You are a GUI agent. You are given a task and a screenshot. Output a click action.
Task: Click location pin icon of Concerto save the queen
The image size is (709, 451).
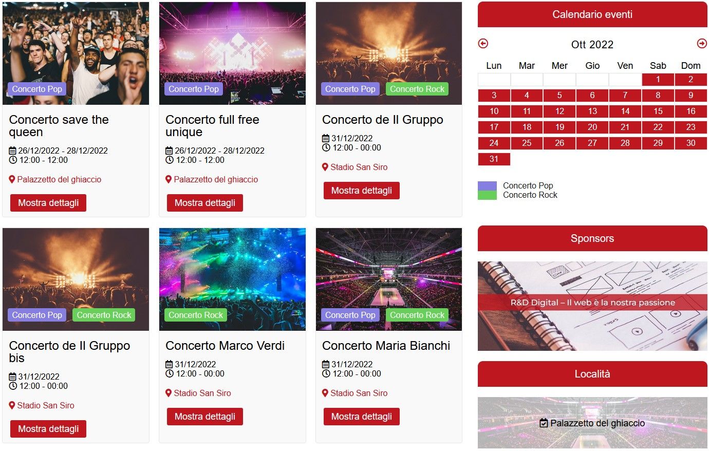pyautogui.click(x=12, y=179)
